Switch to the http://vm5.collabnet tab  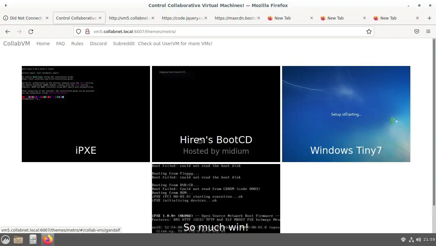131,18
